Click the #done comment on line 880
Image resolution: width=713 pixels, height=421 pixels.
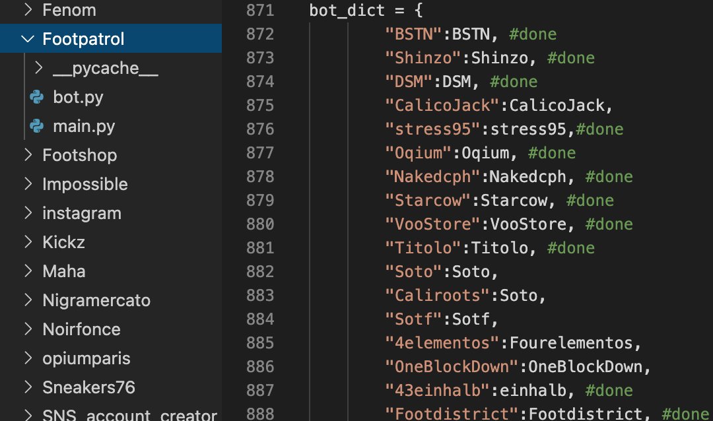point(609,224)
